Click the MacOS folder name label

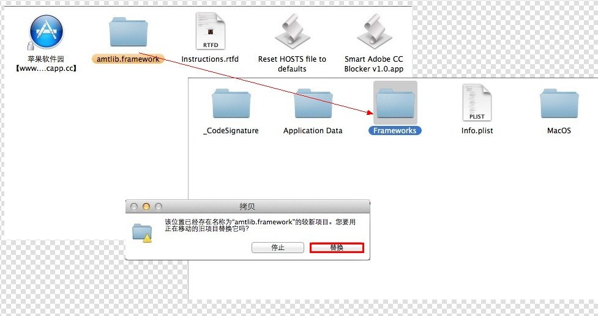point(559,131)
